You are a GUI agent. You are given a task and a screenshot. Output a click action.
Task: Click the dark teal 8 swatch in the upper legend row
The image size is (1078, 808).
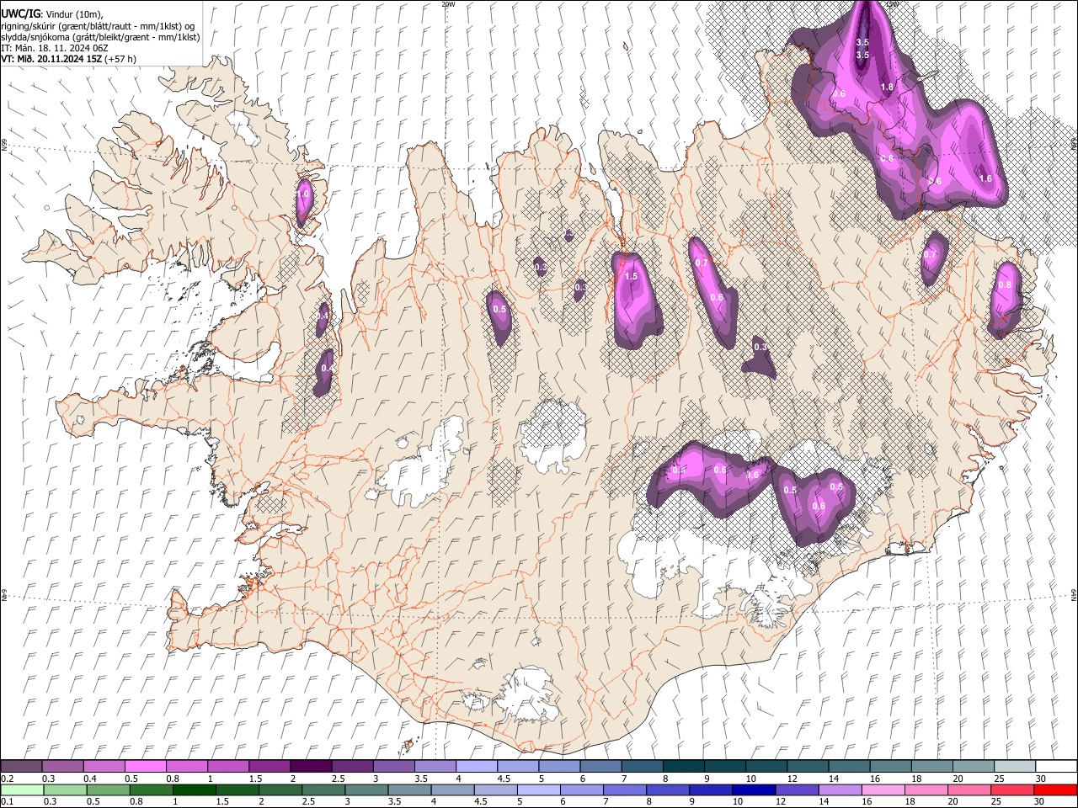(682, 767)
